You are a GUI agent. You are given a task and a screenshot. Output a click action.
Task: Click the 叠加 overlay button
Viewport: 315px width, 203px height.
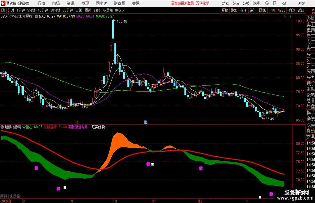(x=234, y=10)
